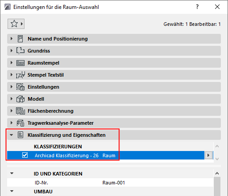Close the Raum-Auswahl settings dialog
Screen dimensions: 228x196
(217, 7)
